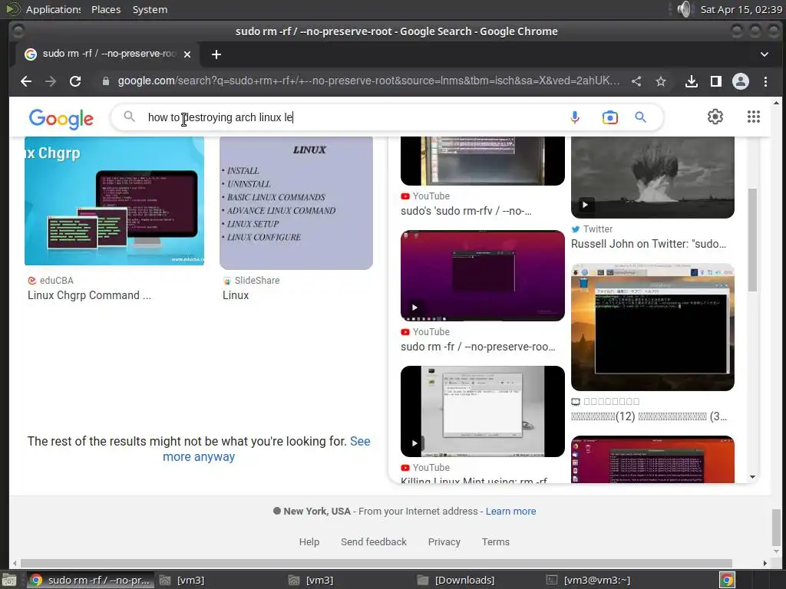Viewport: 786px width, 589px height.
Task: Open Russell John on Twitter result
Action: point(649,245)
